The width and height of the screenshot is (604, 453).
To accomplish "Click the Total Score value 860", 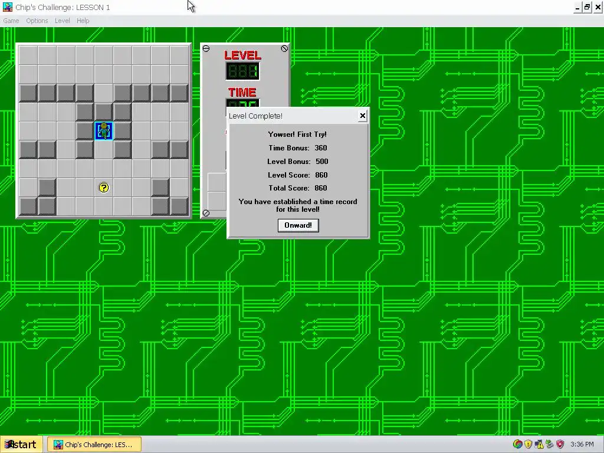I will 320,188.
